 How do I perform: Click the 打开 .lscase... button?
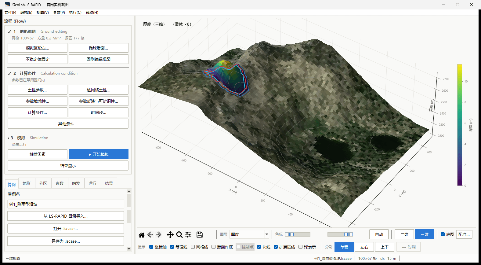coord(66,229)
